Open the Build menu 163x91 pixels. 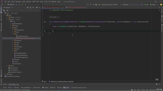[34, 2]
